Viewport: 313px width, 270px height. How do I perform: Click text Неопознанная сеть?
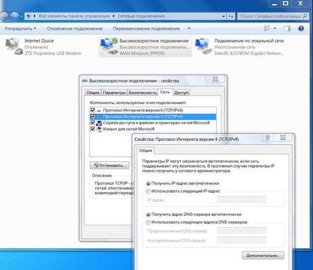point(235,47)
